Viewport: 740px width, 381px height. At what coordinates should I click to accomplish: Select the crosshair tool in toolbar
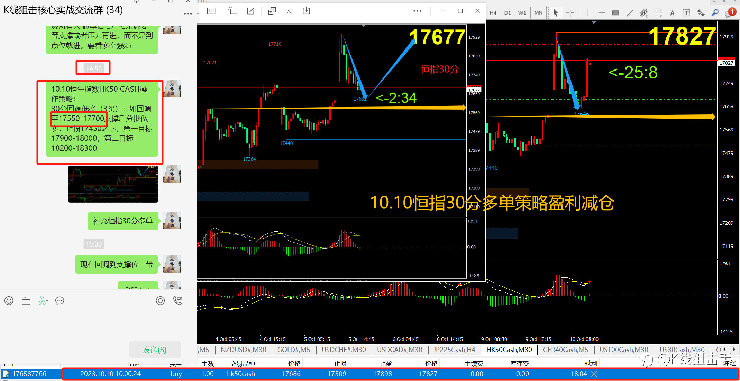point(570,13)
